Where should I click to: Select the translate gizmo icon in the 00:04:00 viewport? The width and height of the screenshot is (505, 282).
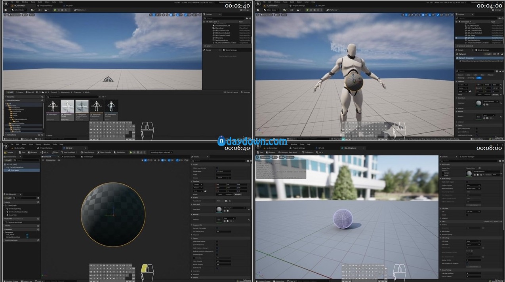point(406,15)
